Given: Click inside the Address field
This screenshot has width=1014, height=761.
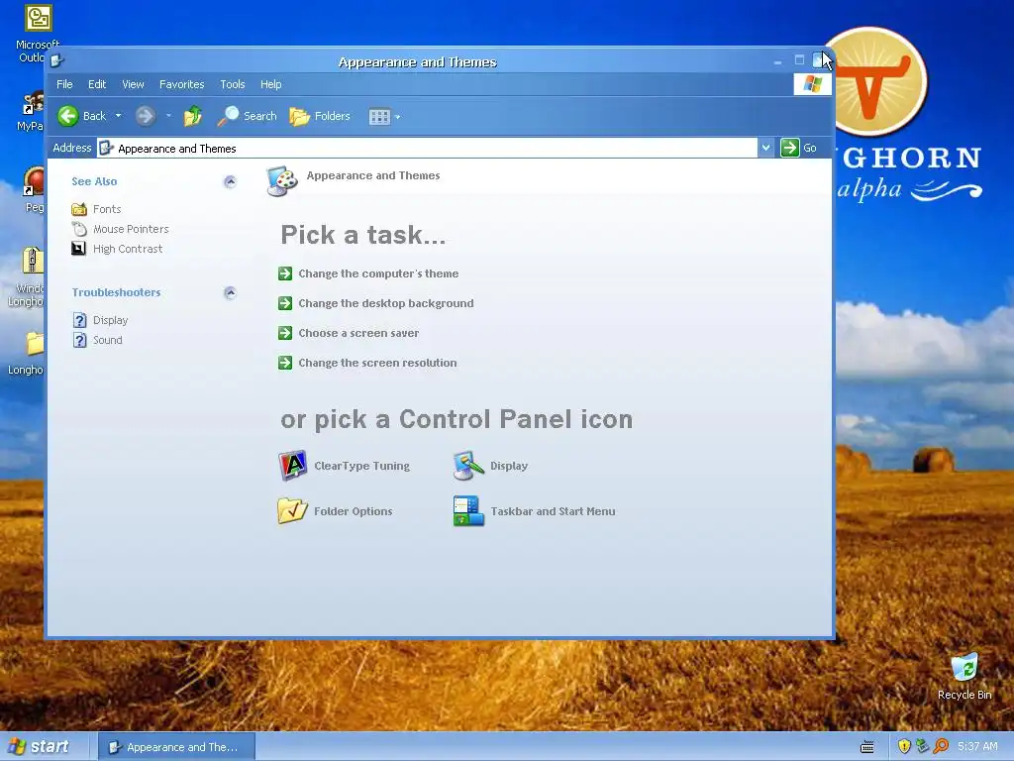Looking at the screenshot, I should click(x=427, y=149).
